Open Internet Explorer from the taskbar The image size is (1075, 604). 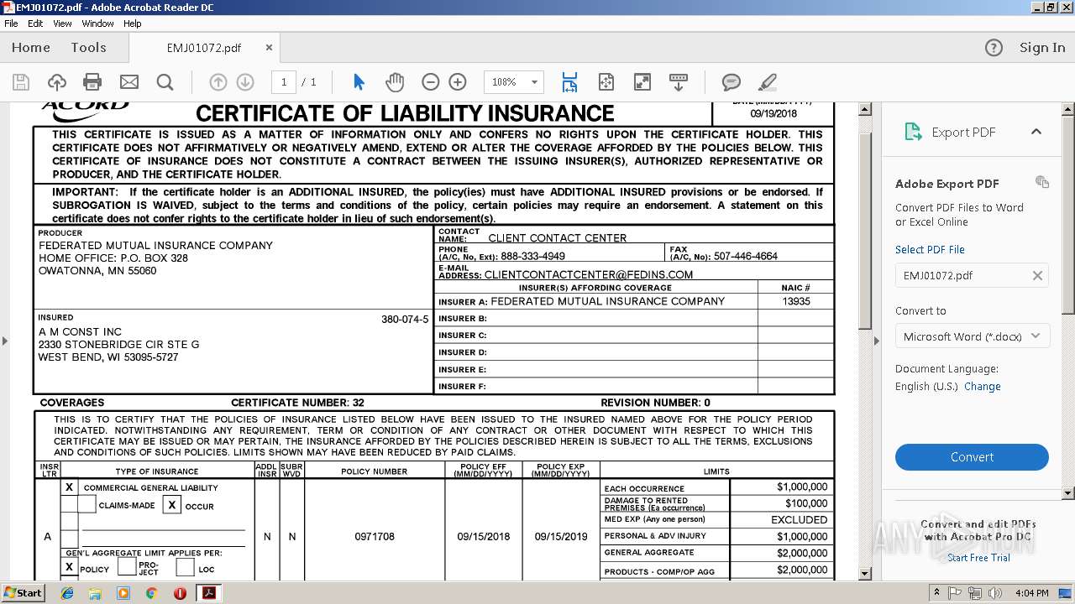click(67, 592)
